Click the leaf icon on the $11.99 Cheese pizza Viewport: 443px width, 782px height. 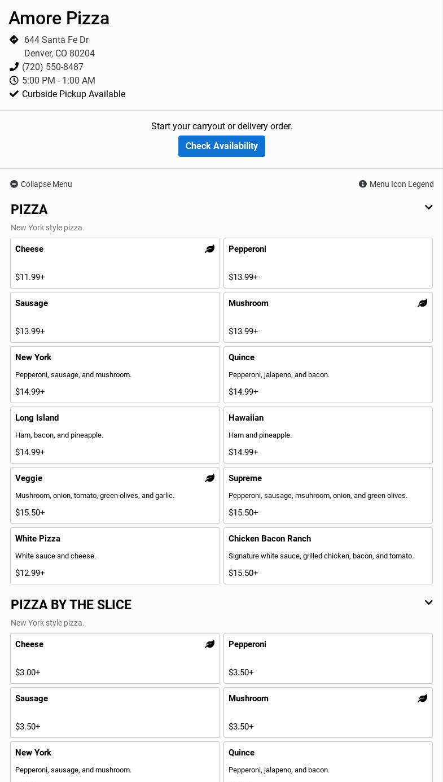coord(209,249)
